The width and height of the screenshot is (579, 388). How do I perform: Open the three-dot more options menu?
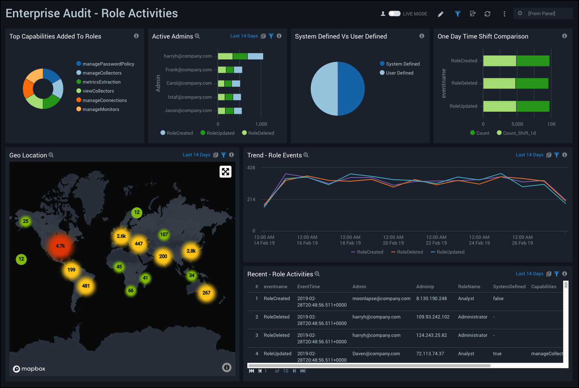(504, 14)
